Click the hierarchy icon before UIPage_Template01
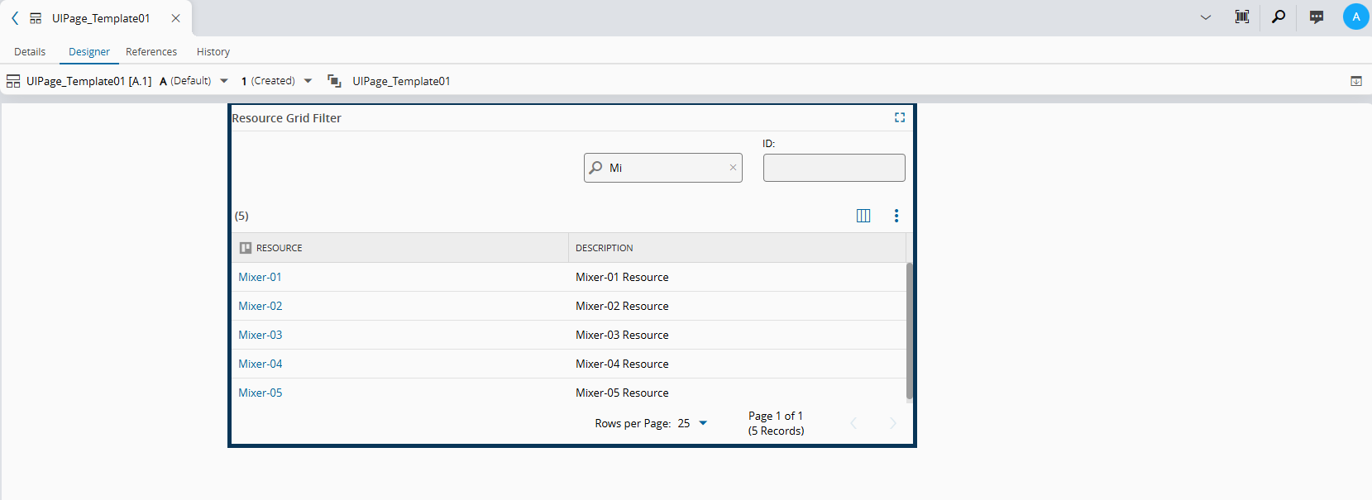This screenshot has width=1372, height=500. (x=334, y=81)
